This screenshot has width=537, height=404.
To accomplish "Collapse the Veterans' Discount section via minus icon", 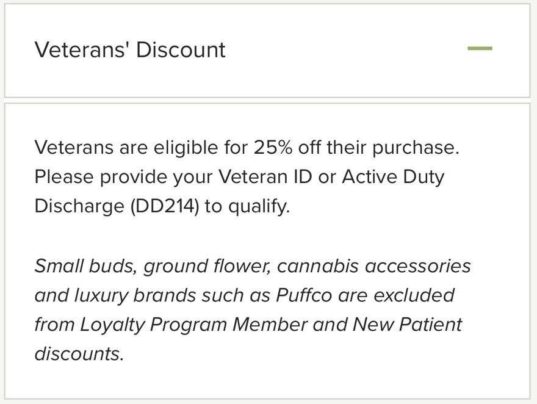I will pyautogui.click(x=480, y=49).
